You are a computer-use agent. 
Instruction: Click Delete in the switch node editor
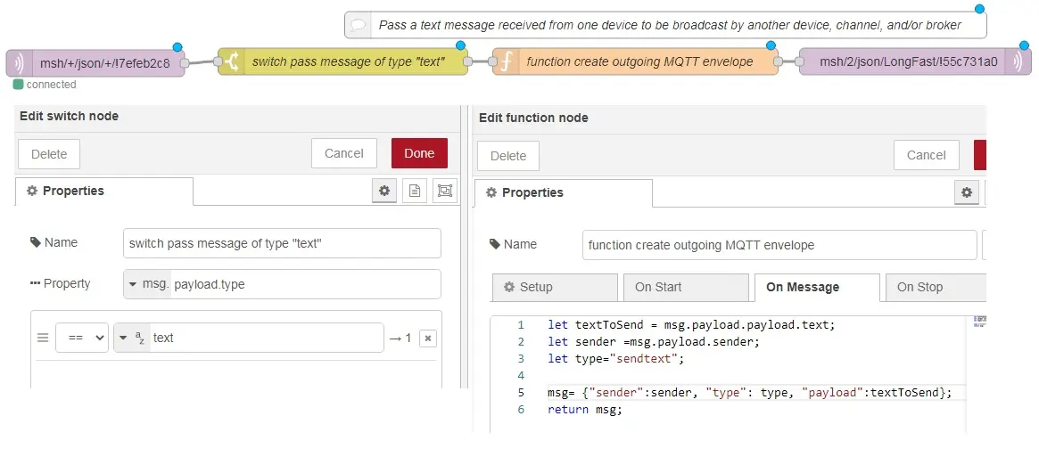pyautogui.click(x=49, y=154)
